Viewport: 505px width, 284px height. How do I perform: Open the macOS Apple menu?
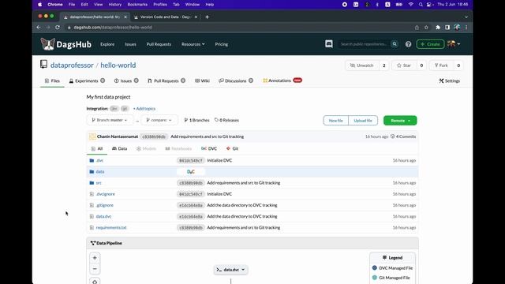39,5
